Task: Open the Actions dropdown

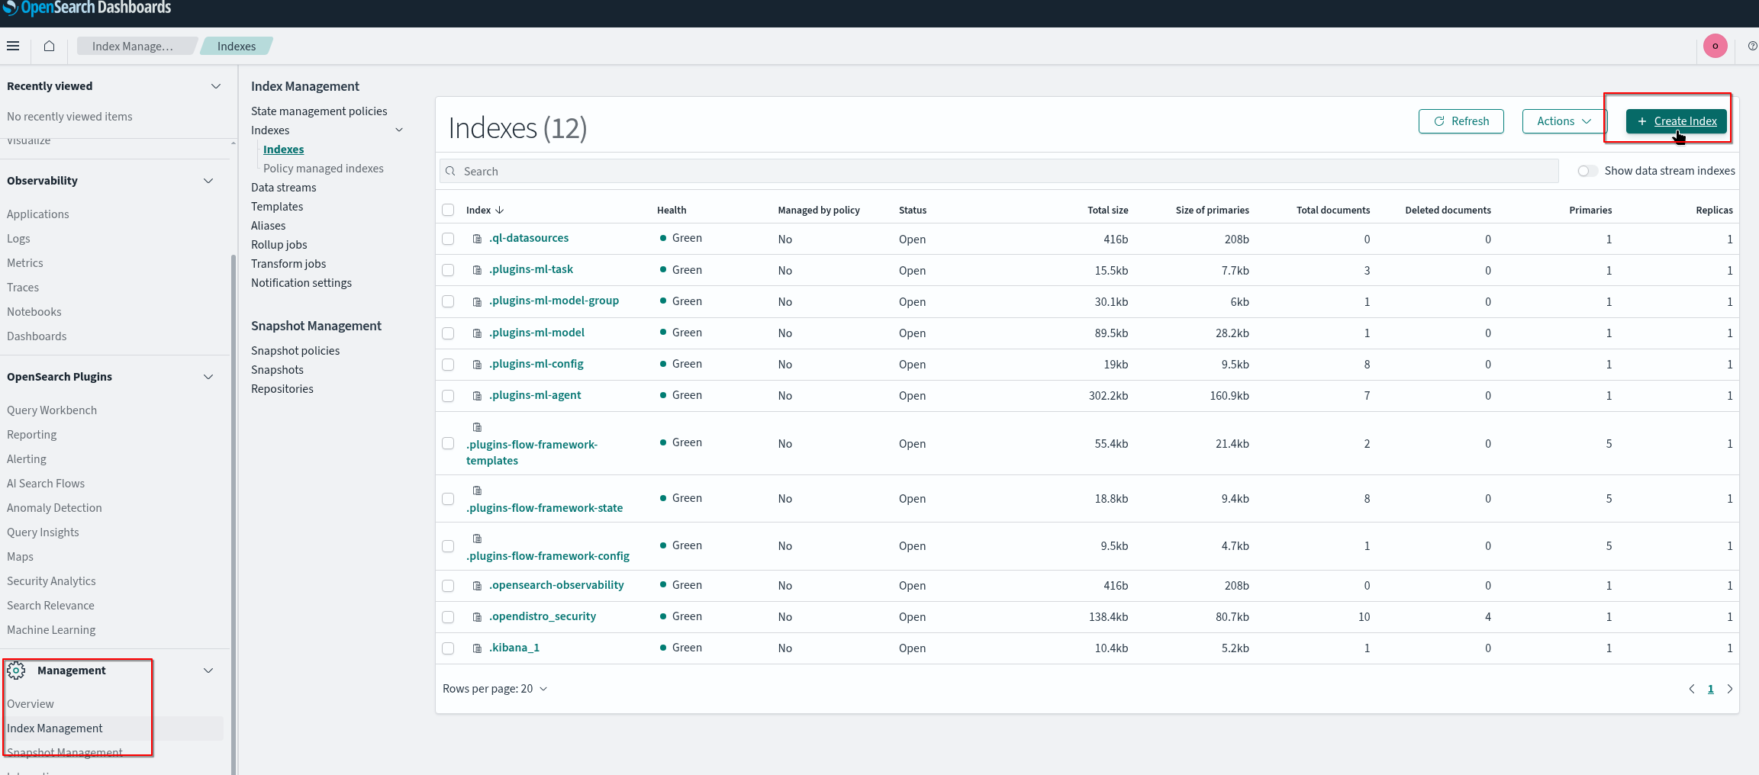Action: 1564,121
